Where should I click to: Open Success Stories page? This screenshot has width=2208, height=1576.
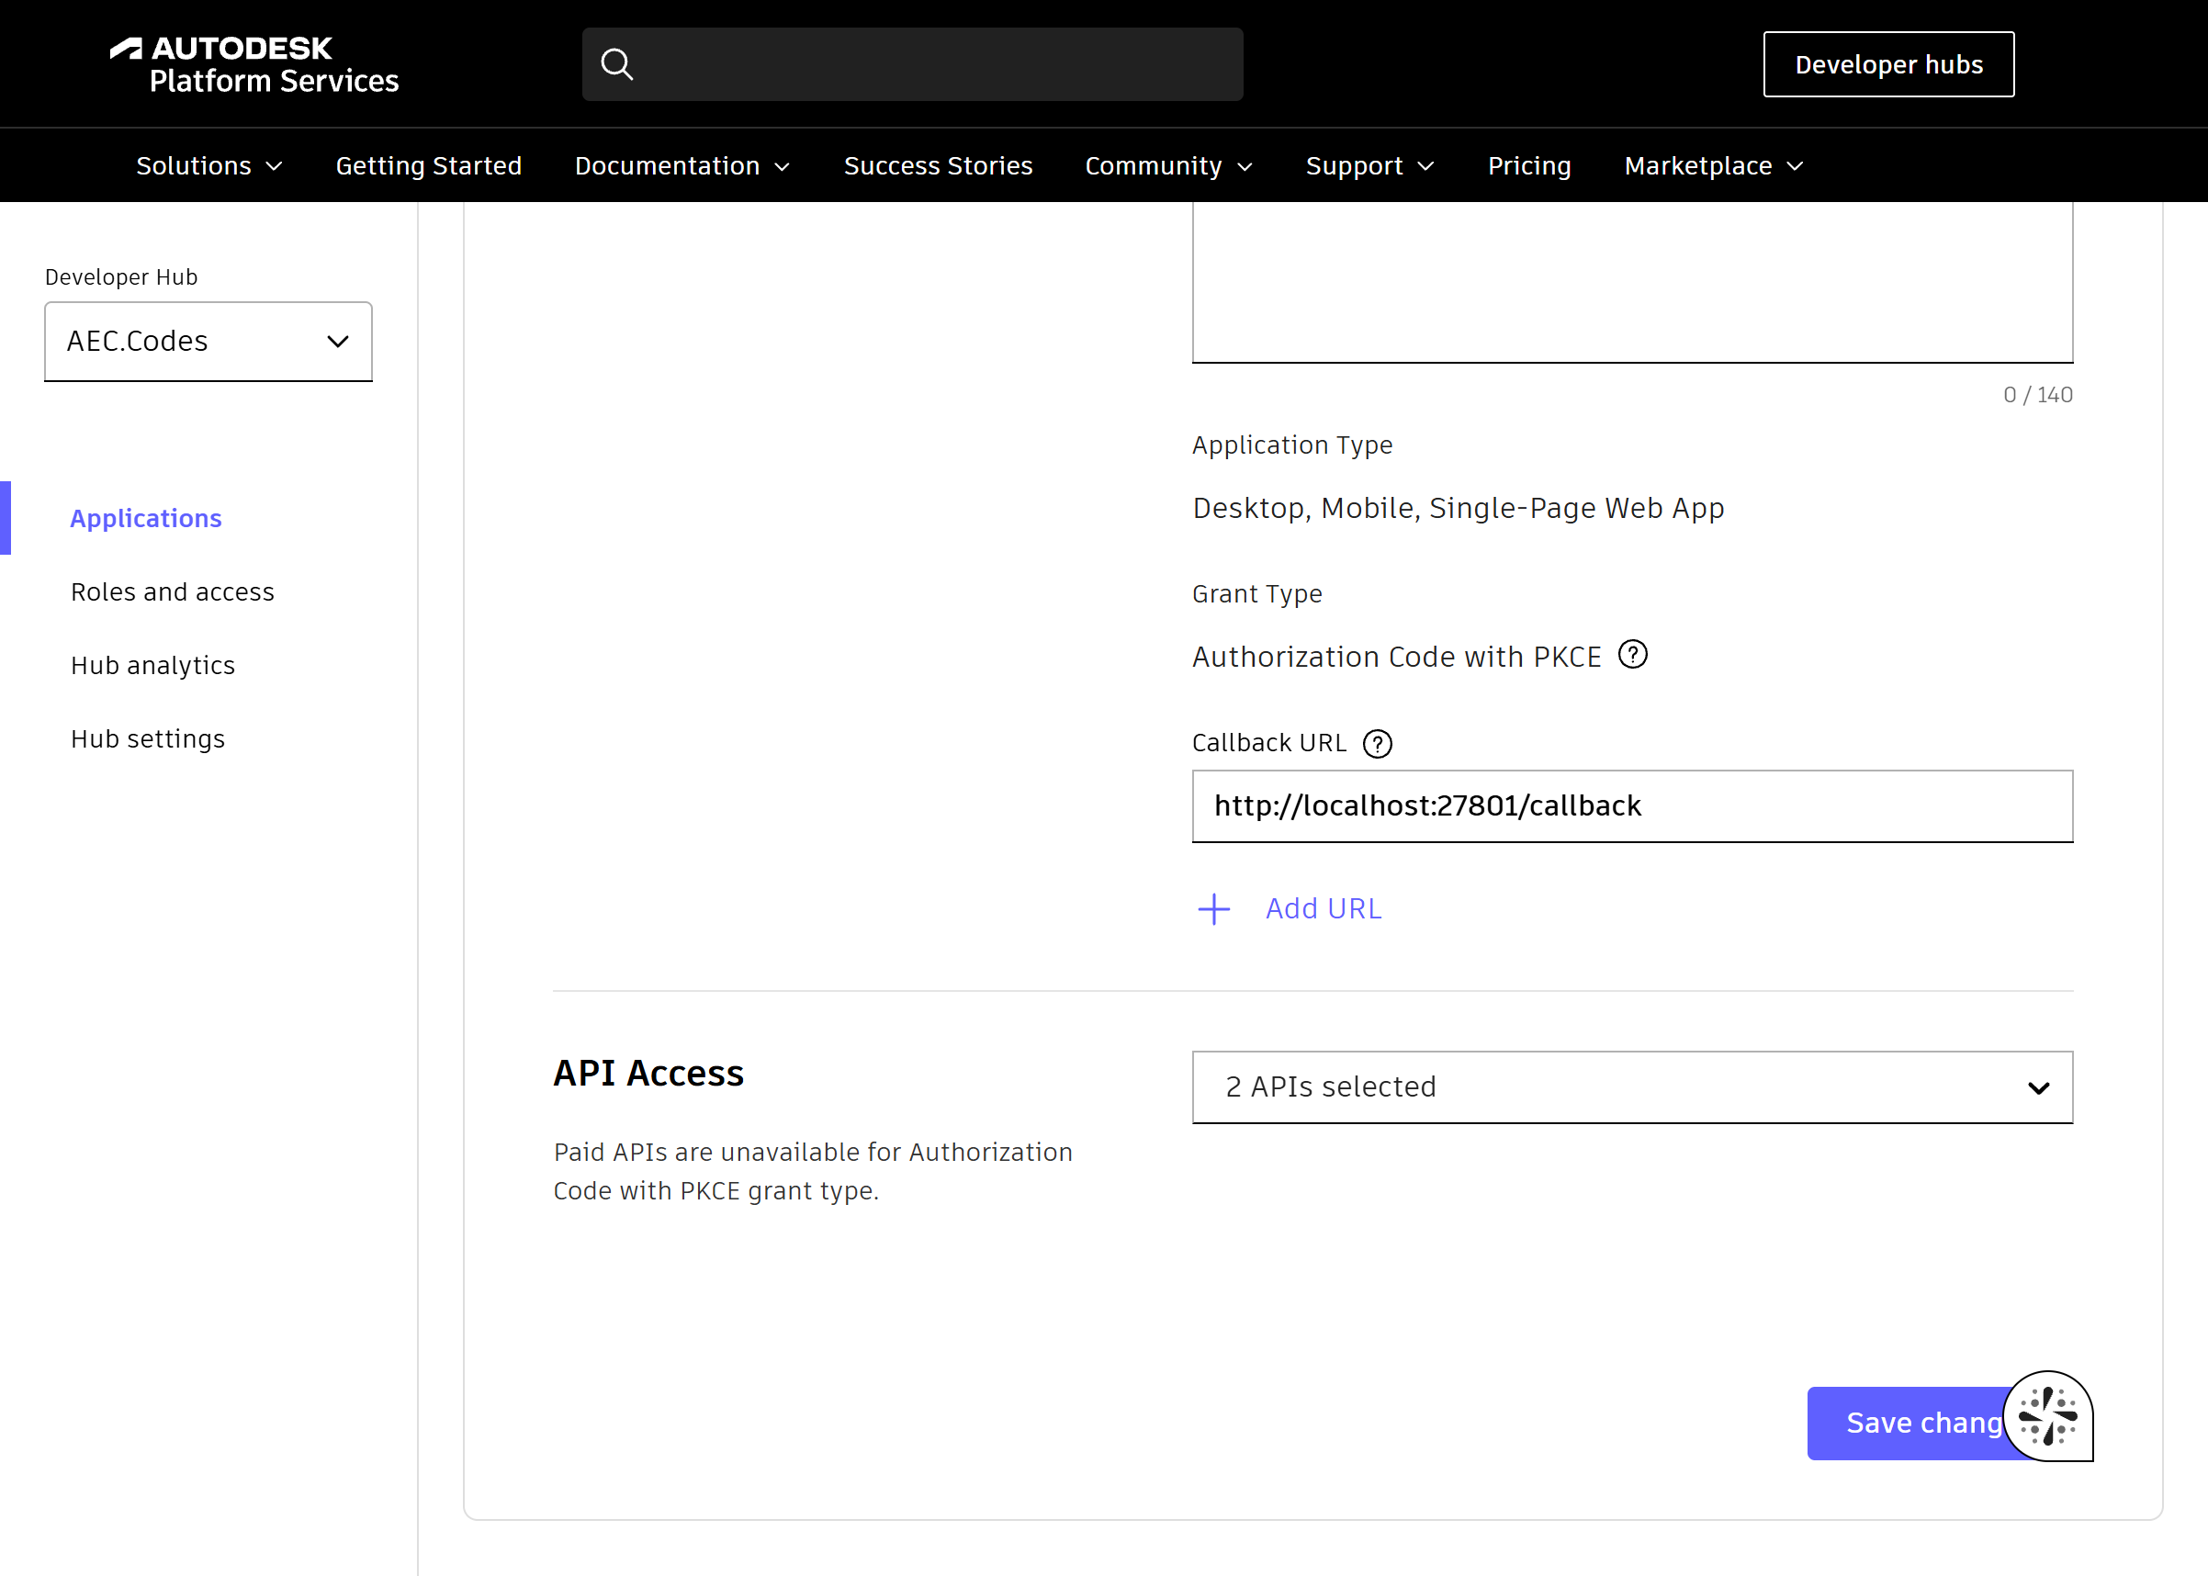click(939, 166)
